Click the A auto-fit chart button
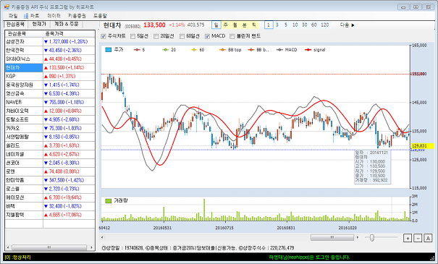This screenshot has width=438, height=264. (428, 238)
